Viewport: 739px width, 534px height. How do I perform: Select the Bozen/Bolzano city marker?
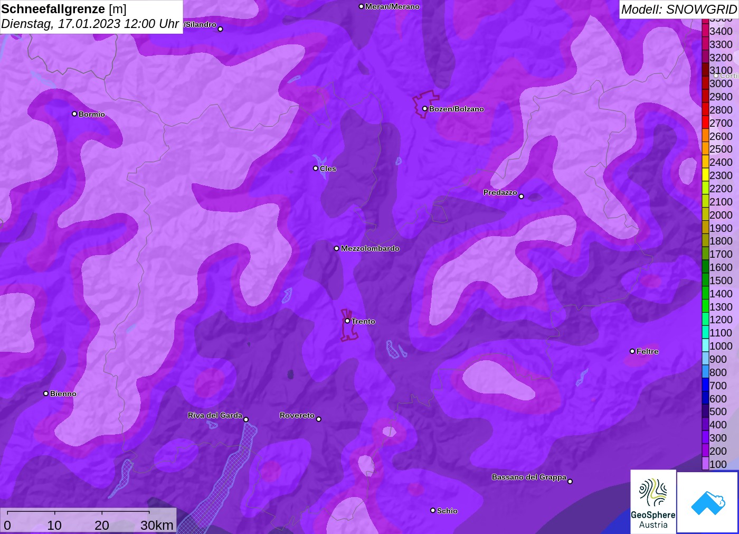424,109
